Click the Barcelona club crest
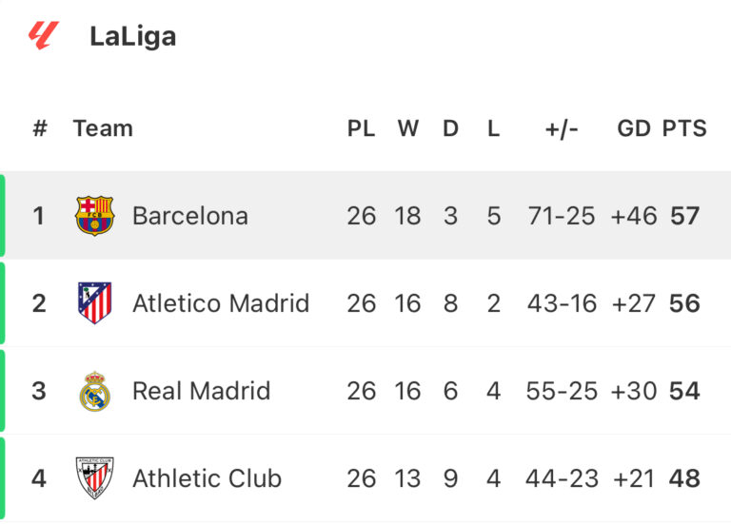 [x=94, y=216]
